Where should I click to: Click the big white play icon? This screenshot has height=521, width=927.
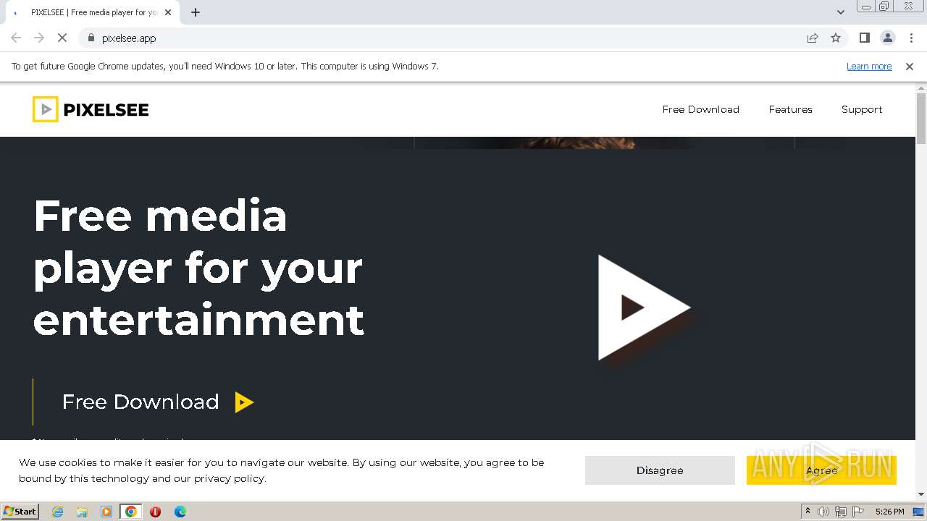click(644, 308)
